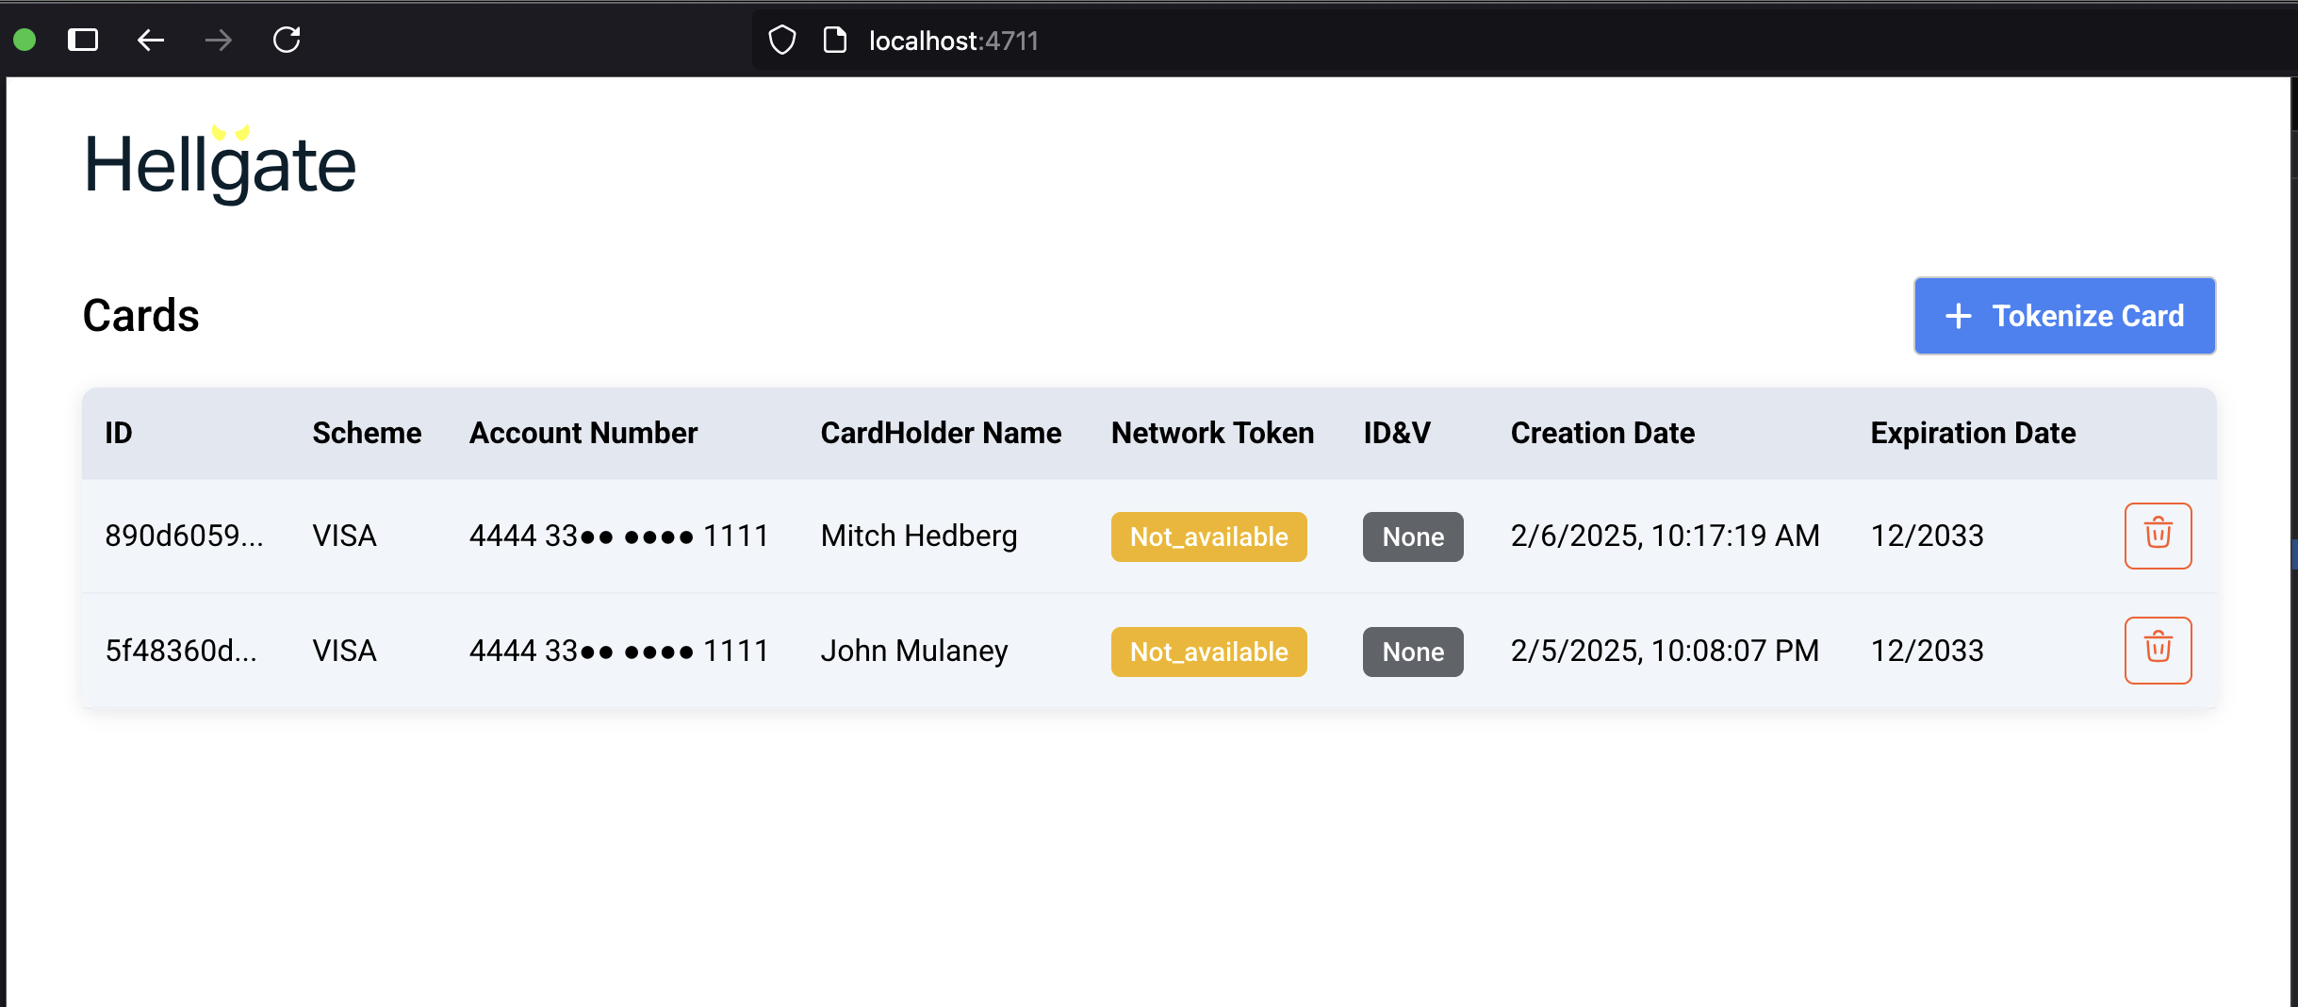Delete Mitch Hedberg's card using trash icon
Screen dimensions: 2298x1007
[x=2158, y=536]
